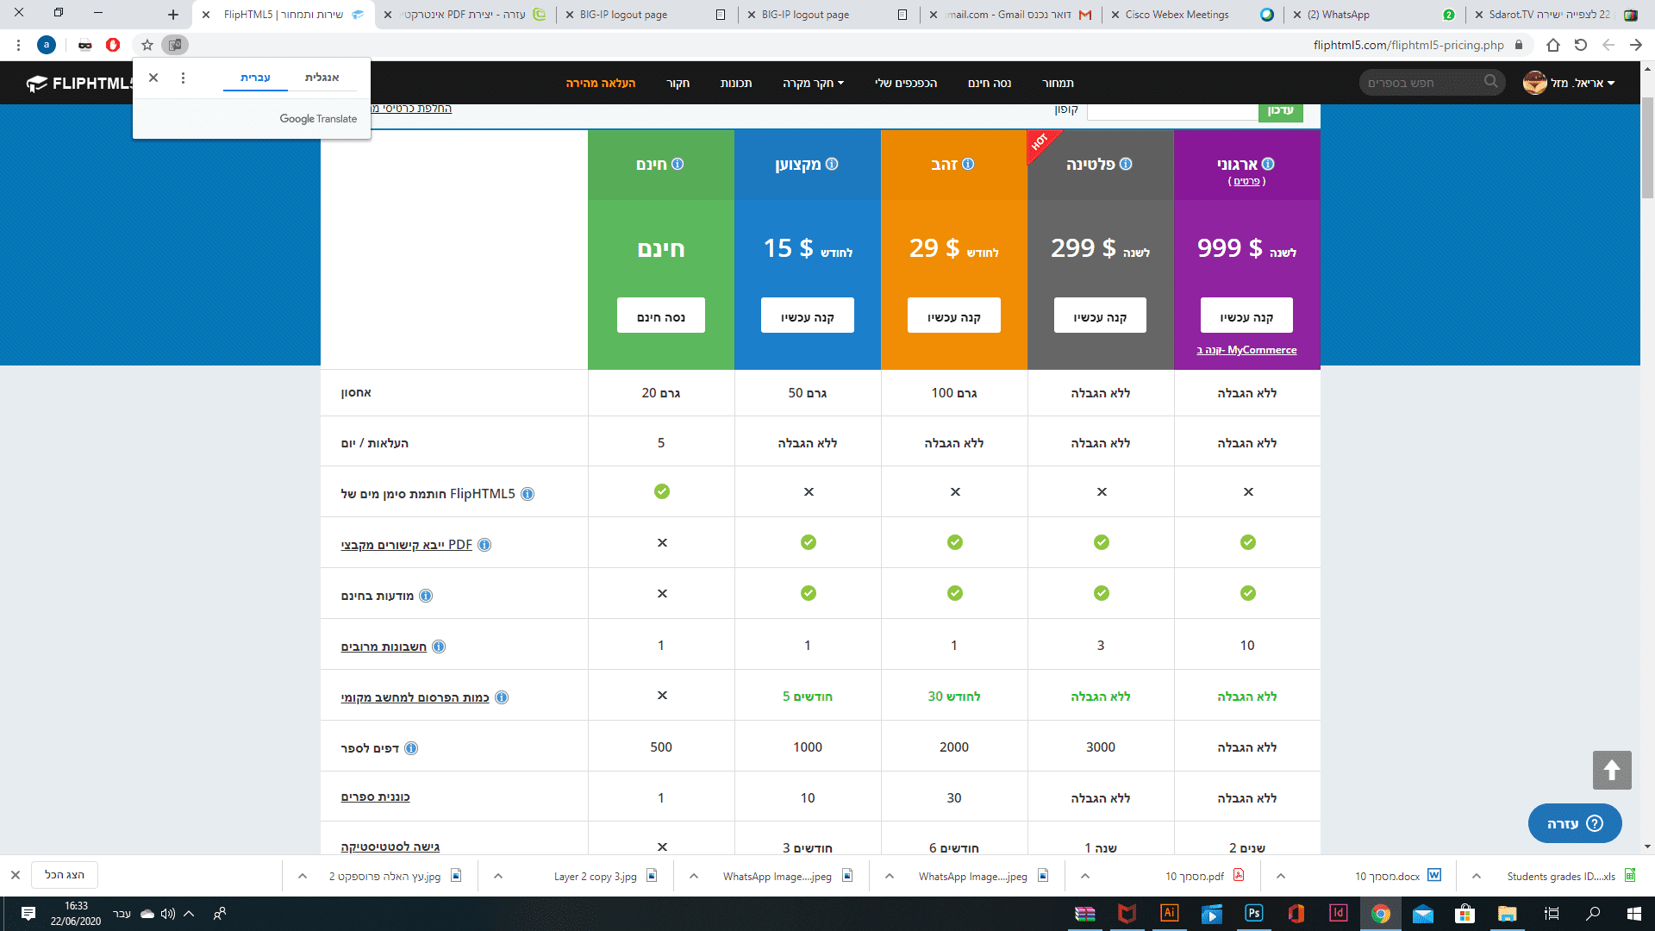Click the Google Translate icon in address bar

pos(175,45)
